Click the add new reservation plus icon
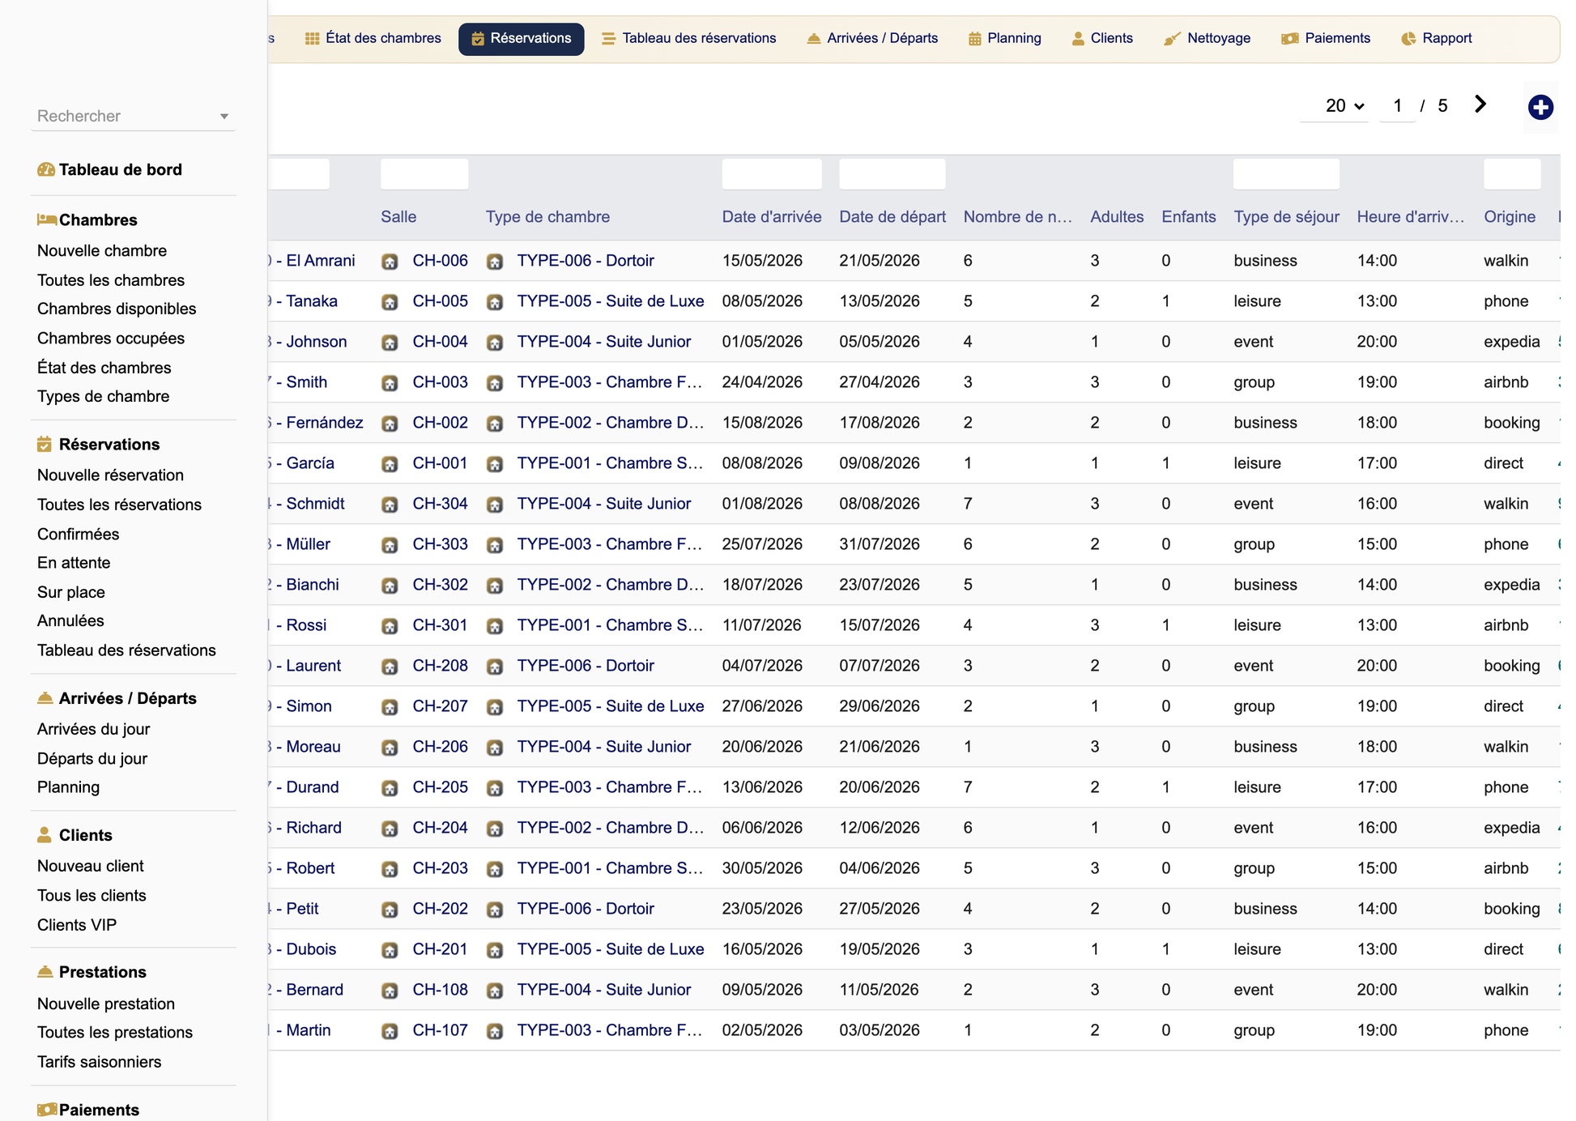 tap(1540, 107)
